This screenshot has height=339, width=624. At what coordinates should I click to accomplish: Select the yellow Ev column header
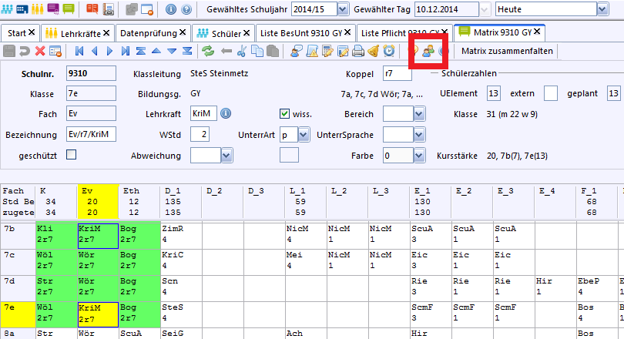coord(98,201)
